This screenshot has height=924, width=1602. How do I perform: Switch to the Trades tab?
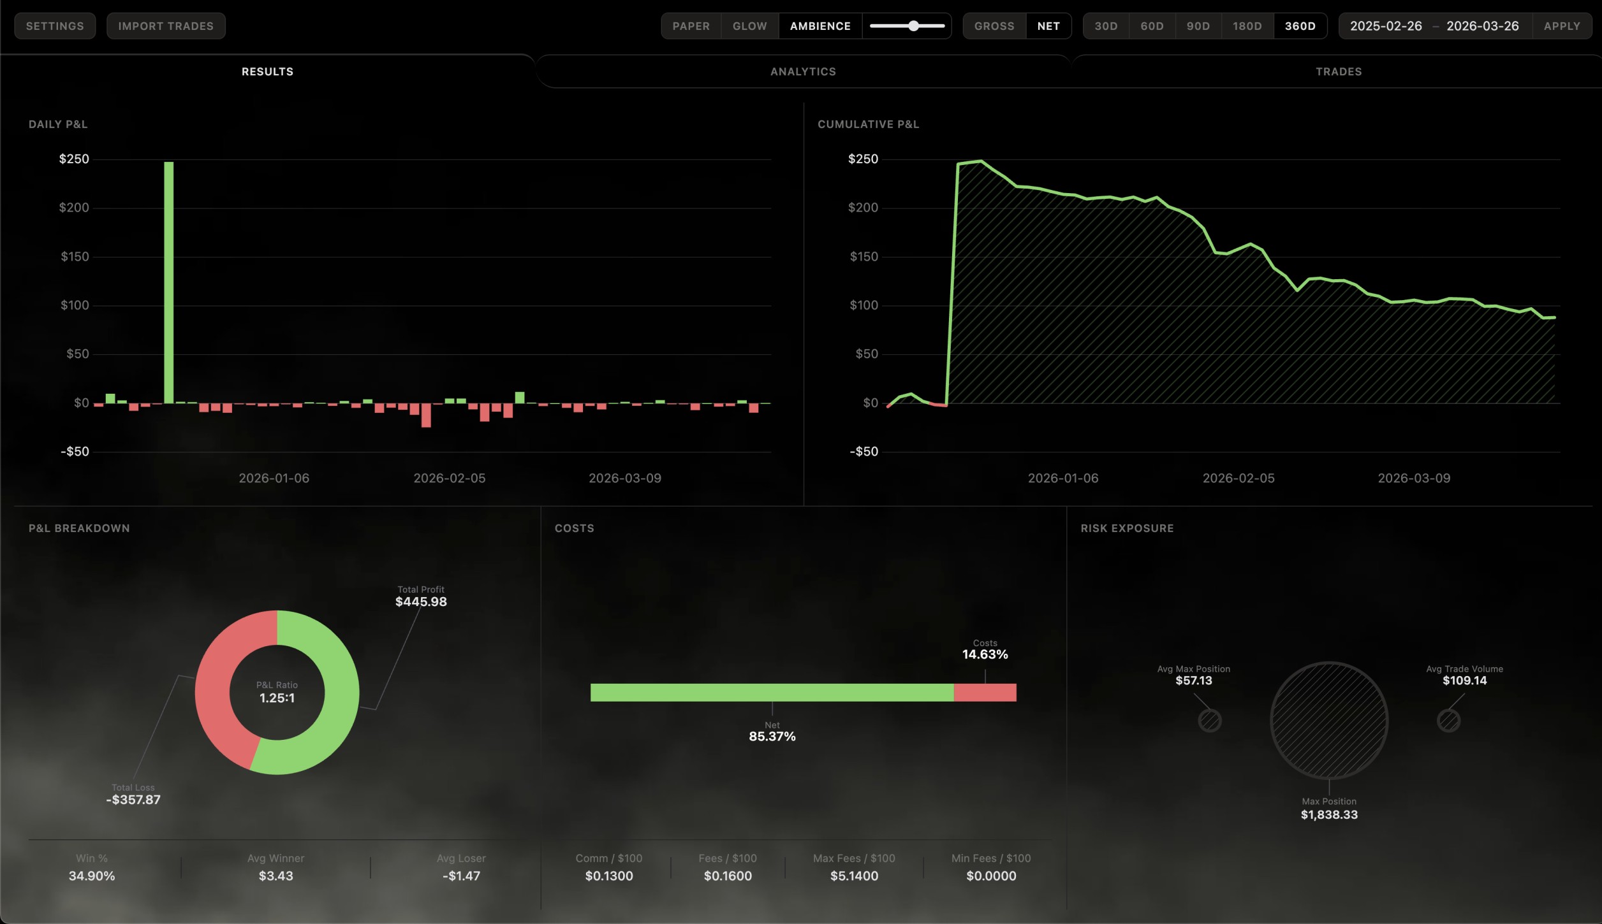tap(1339, 71)
